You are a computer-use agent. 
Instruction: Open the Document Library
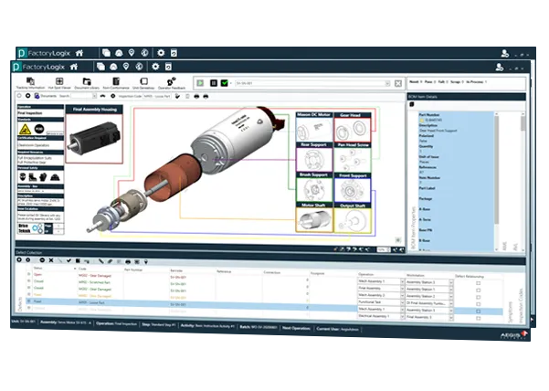(x=87, y=83)
